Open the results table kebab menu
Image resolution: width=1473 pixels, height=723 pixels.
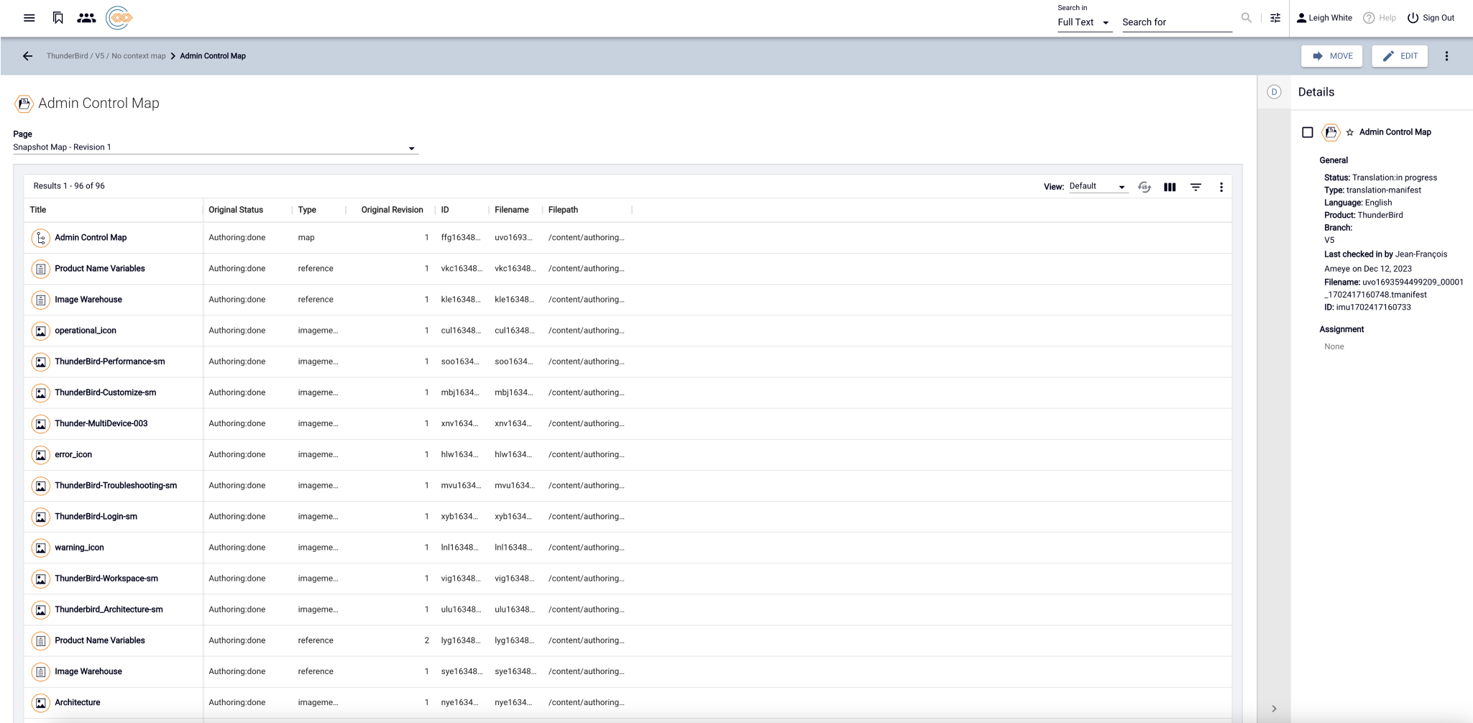(x=1221, y=187)
